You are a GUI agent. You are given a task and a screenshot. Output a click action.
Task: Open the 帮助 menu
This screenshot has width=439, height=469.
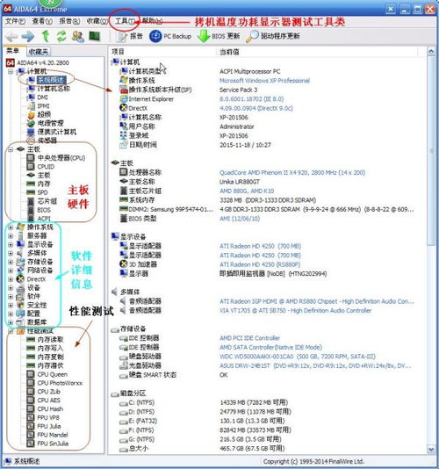[152, 20]
